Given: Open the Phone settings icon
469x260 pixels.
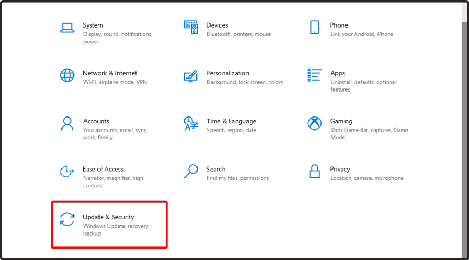Looking at the screenshot, I should click(314, 28).
